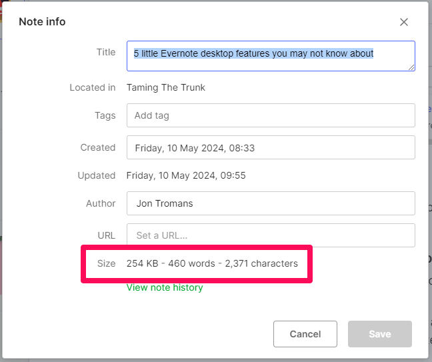The image size is (432, 362).
Task: Click Updated value 'Friday, 10 May 2024, 09:55'
Action: click(x=186, y=175)
